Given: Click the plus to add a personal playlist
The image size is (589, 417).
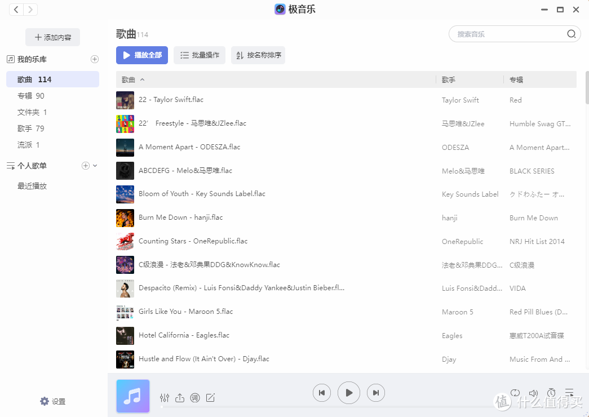Looking at the screenshot, I should (85, 166).
